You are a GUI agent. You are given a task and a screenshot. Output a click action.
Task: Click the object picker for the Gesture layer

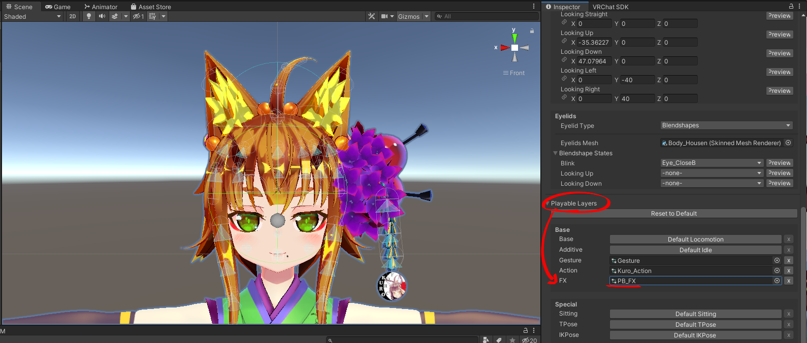pyautogui.click(x=777, y=260)
